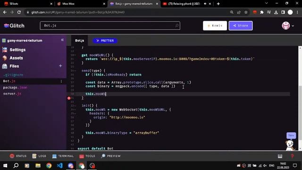
Task: Click the Remix button
Action: [215, 25]
